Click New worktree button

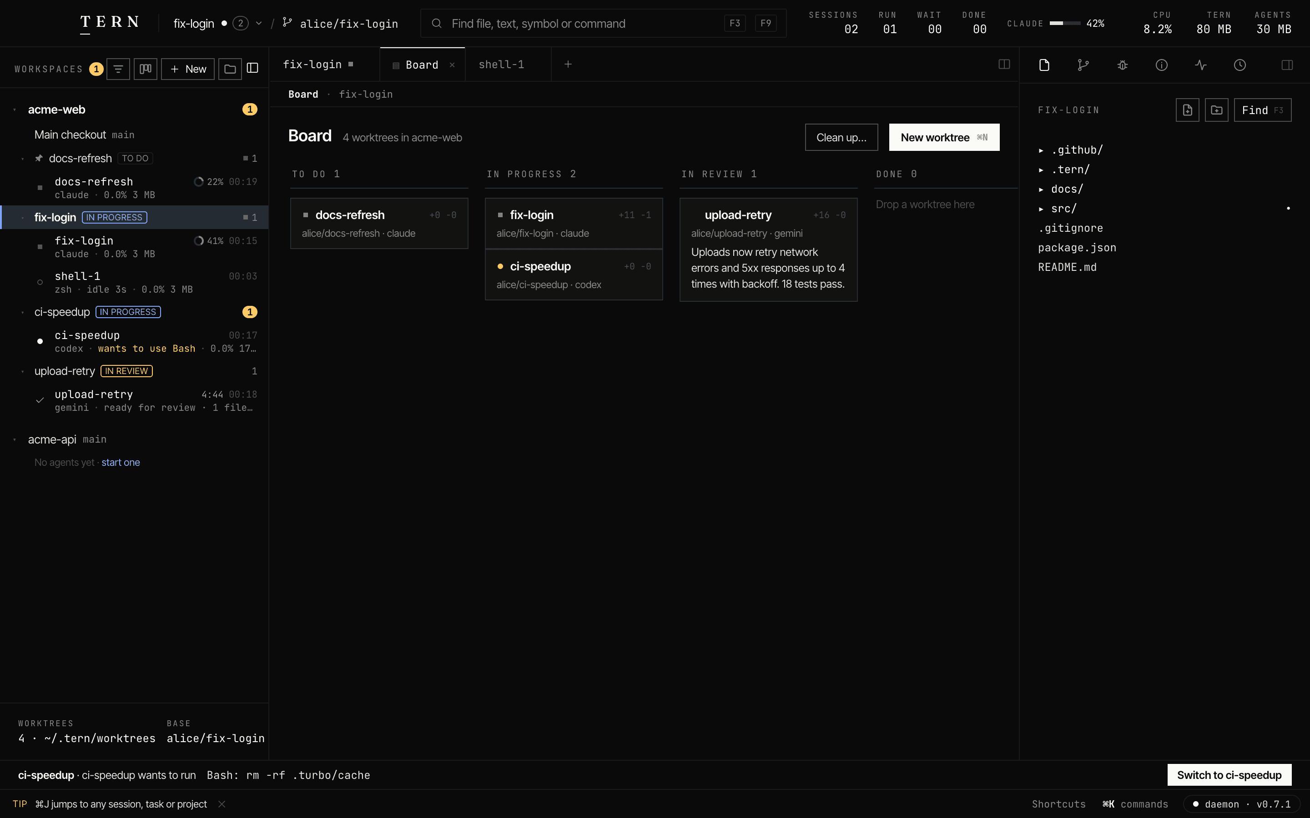(944, 137)
